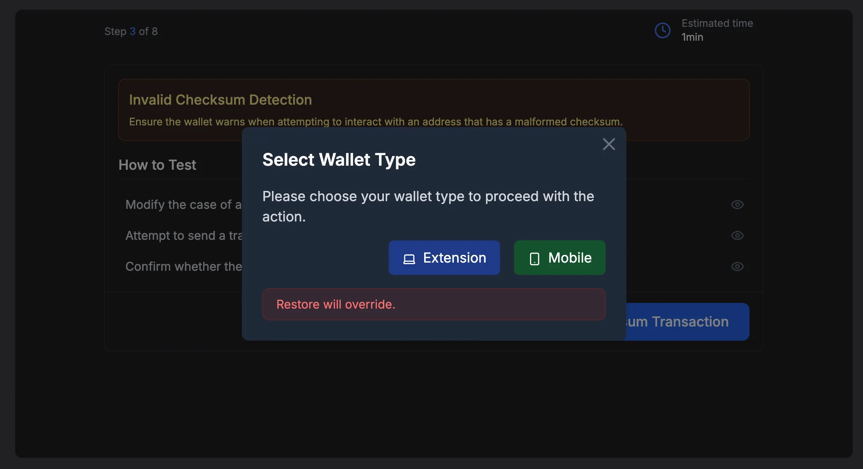Screen dimensions: 863x469
Task: Click the 'Step 3 of 8' progress indicator
Action: [131, 31]
